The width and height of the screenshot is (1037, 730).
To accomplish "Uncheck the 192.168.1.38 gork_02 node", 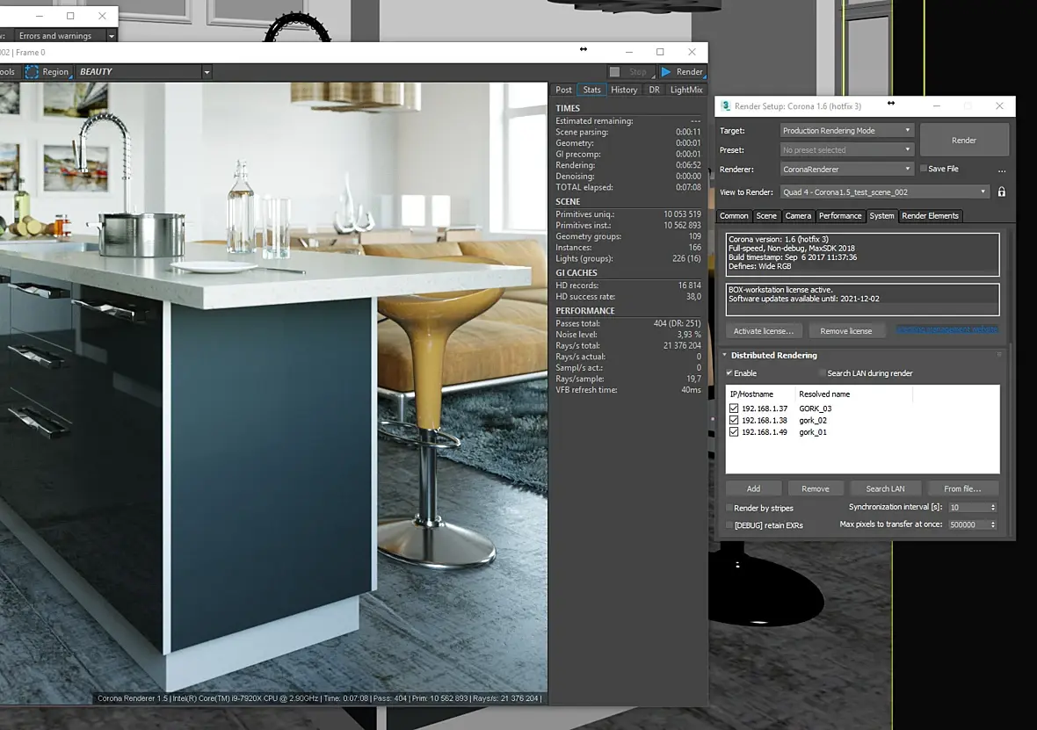I will pyautogui.click(x=734, y=421).
